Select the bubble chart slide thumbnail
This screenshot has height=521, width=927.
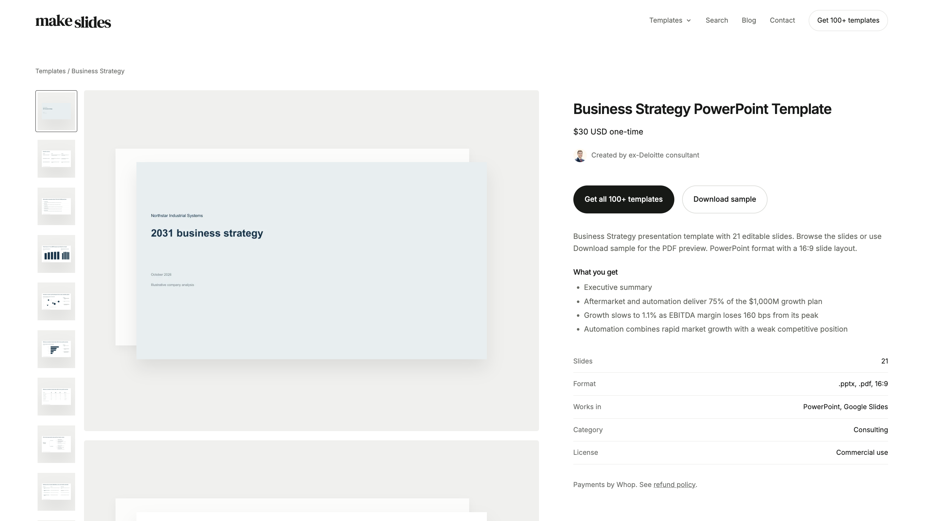(56, 301)
